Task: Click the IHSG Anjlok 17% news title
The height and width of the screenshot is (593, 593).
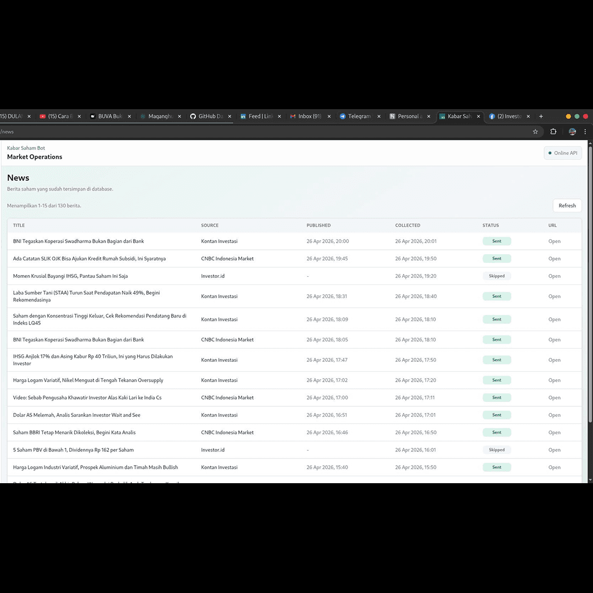Action: pyautogui.click(x=93, y=360)
